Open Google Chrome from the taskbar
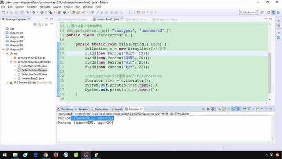Image resolution: width=282 pixels, height=159 pixels. point(46,155)
